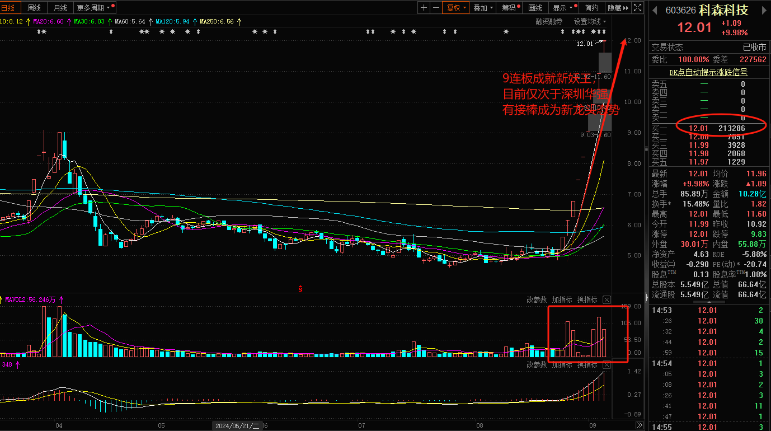Click the arrow beside 348 in MACD panel
Viewport: 771px width, 431px height.
17,364
